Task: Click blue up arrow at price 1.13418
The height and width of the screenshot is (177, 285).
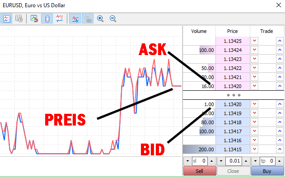Action: (x=280, y=122)
